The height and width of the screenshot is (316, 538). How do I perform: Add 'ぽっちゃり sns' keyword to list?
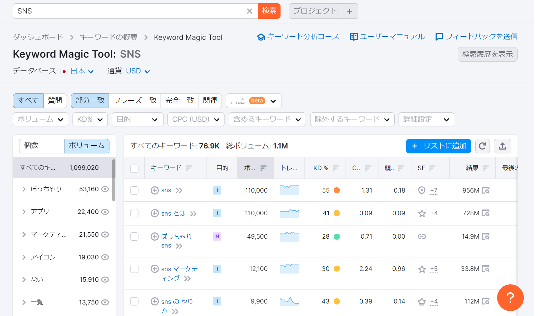point(155,236)
